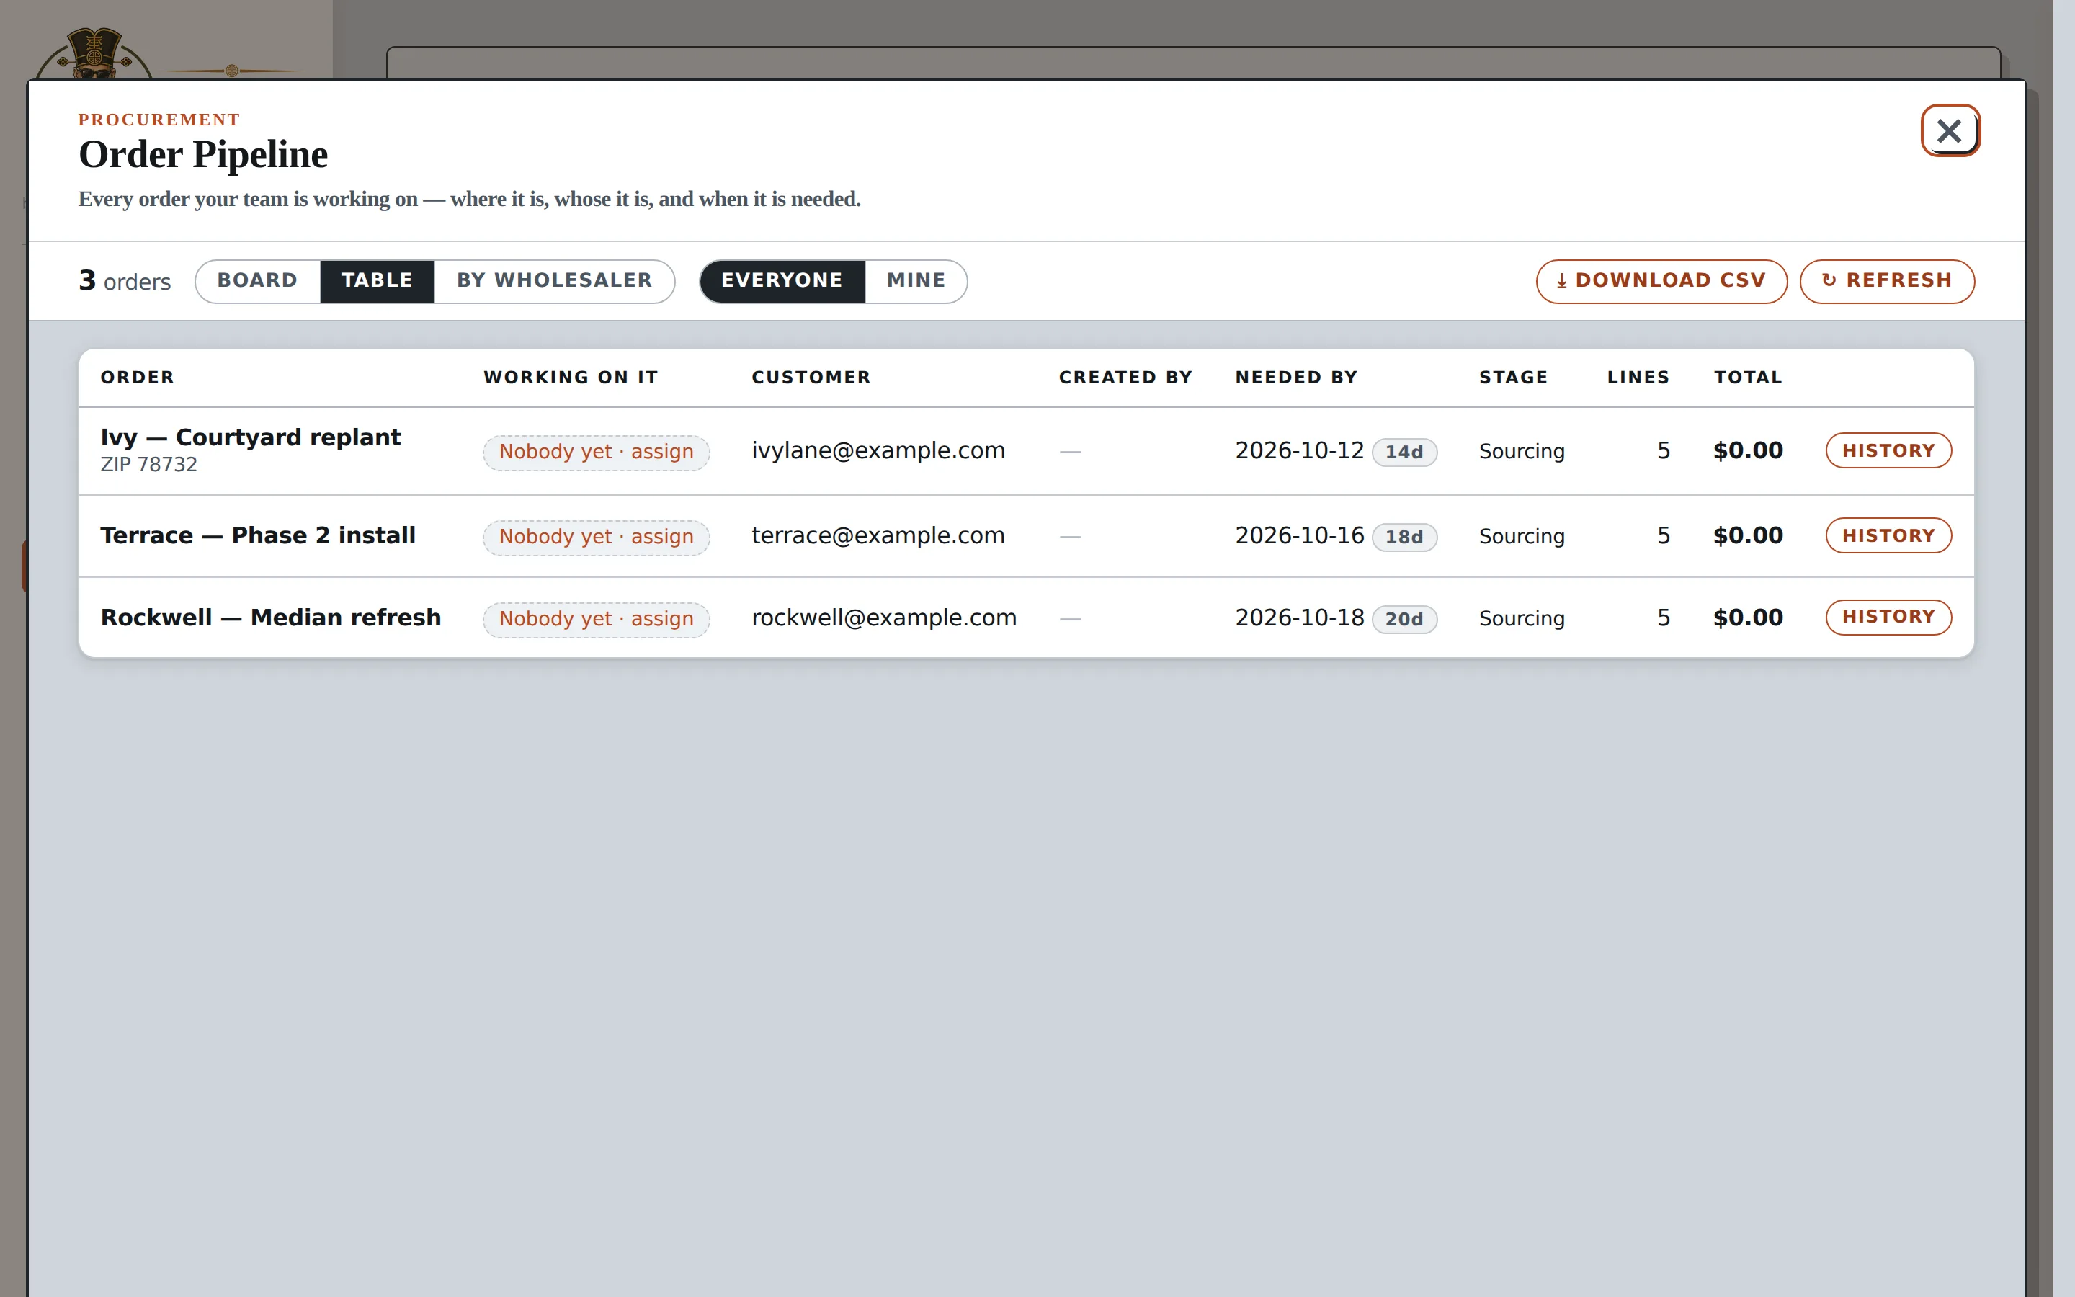Open the Ivy — Courtyard replant order
The width and height of the screenshot is (2075, 1297).
click(x=251, y=437)
